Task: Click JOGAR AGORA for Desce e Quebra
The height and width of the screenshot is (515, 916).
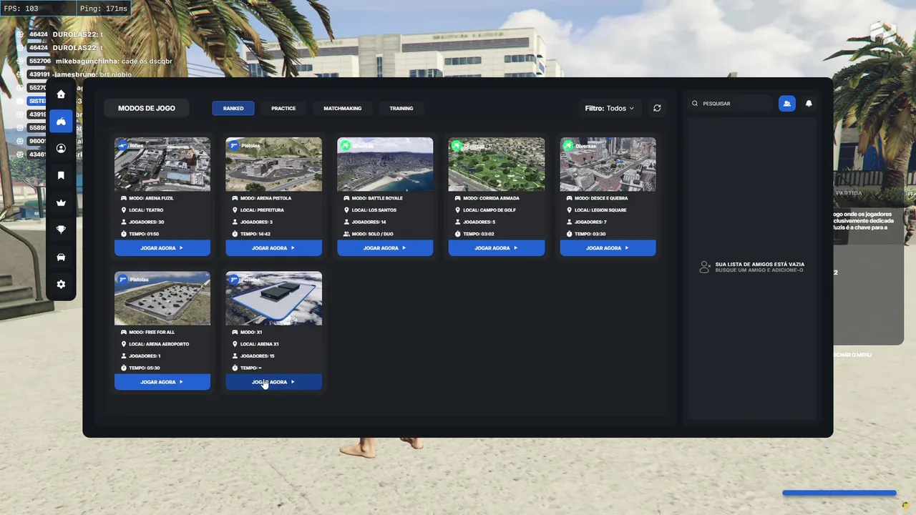Action: [x=608, y=248]
